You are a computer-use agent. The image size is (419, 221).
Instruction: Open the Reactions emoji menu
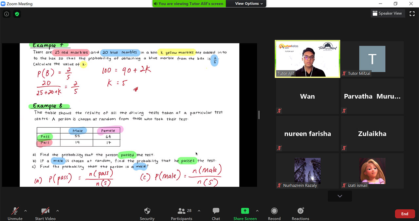[x=300, y=213]
